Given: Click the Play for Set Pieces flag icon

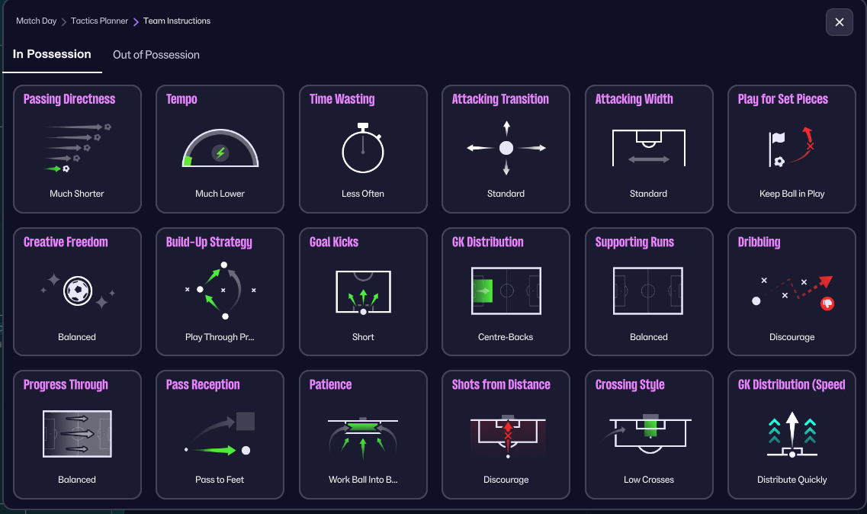Looking at the screenshot, I should tap(792, 148).
